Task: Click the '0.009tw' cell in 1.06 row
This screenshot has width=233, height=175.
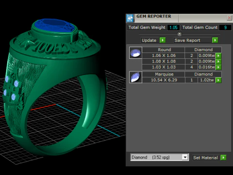Action: coord(207,55)
